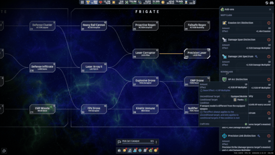Viewport: 275px width, 155px height.
Task: Toggle the red power button for Damage Span Distinction
Action: coord(269,40)
